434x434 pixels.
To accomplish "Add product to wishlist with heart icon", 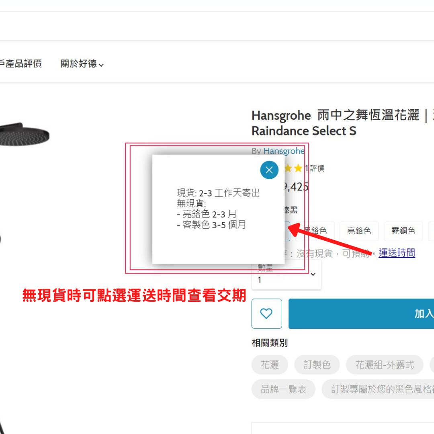I will (266, 313).
